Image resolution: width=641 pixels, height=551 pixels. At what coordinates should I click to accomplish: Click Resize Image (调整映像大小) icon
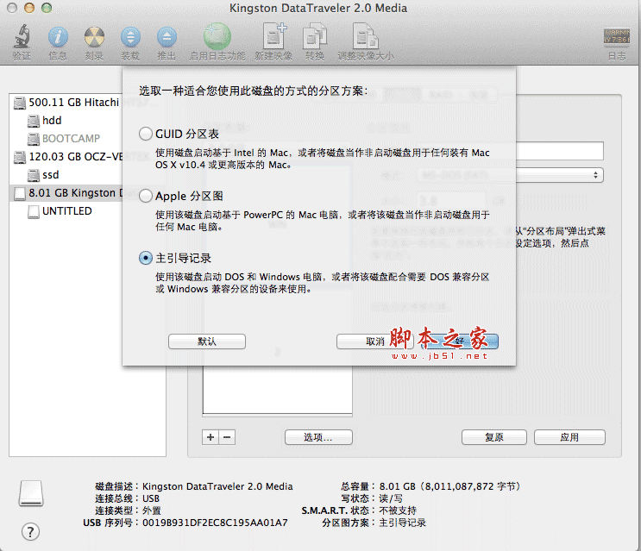pos(366,37)
